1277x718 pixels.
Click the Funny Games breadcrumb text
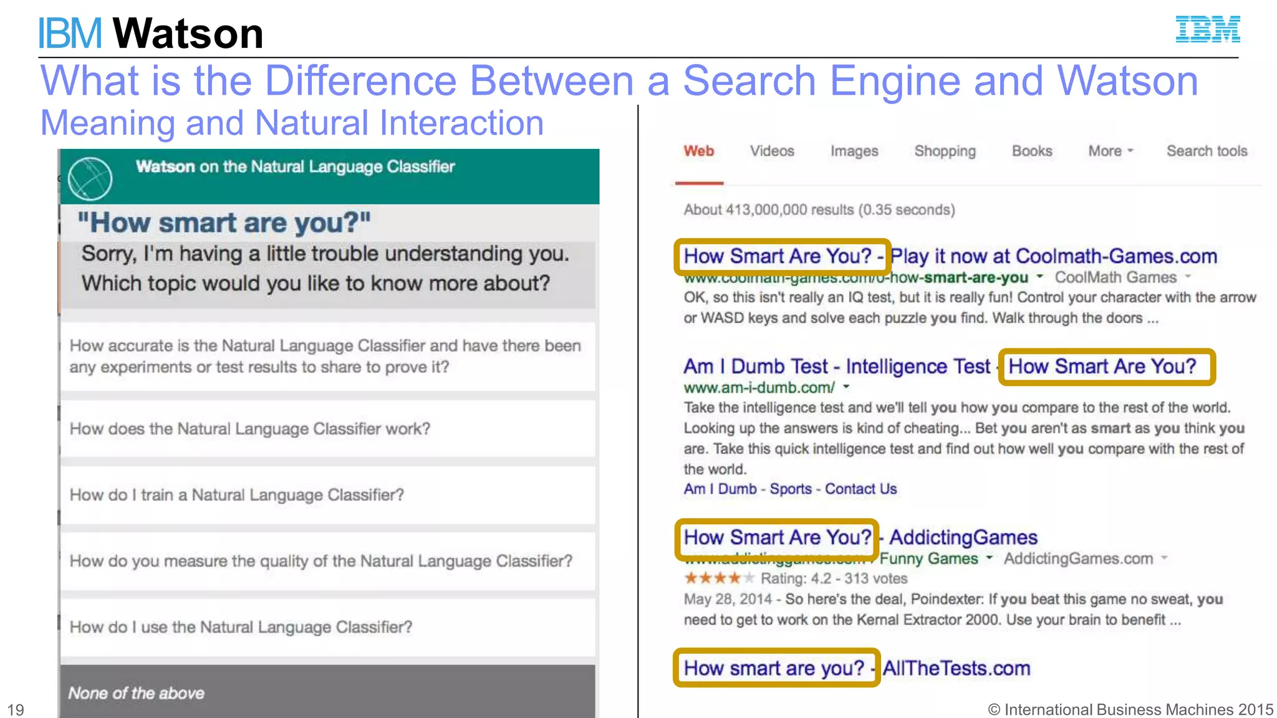click(x=929, y=558)
